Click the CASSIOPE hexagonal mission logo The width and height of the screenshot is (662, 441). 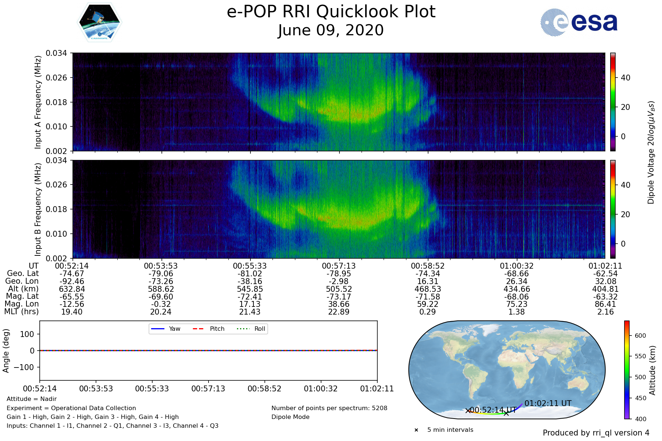pyautogui.click(x=99, y=22)
